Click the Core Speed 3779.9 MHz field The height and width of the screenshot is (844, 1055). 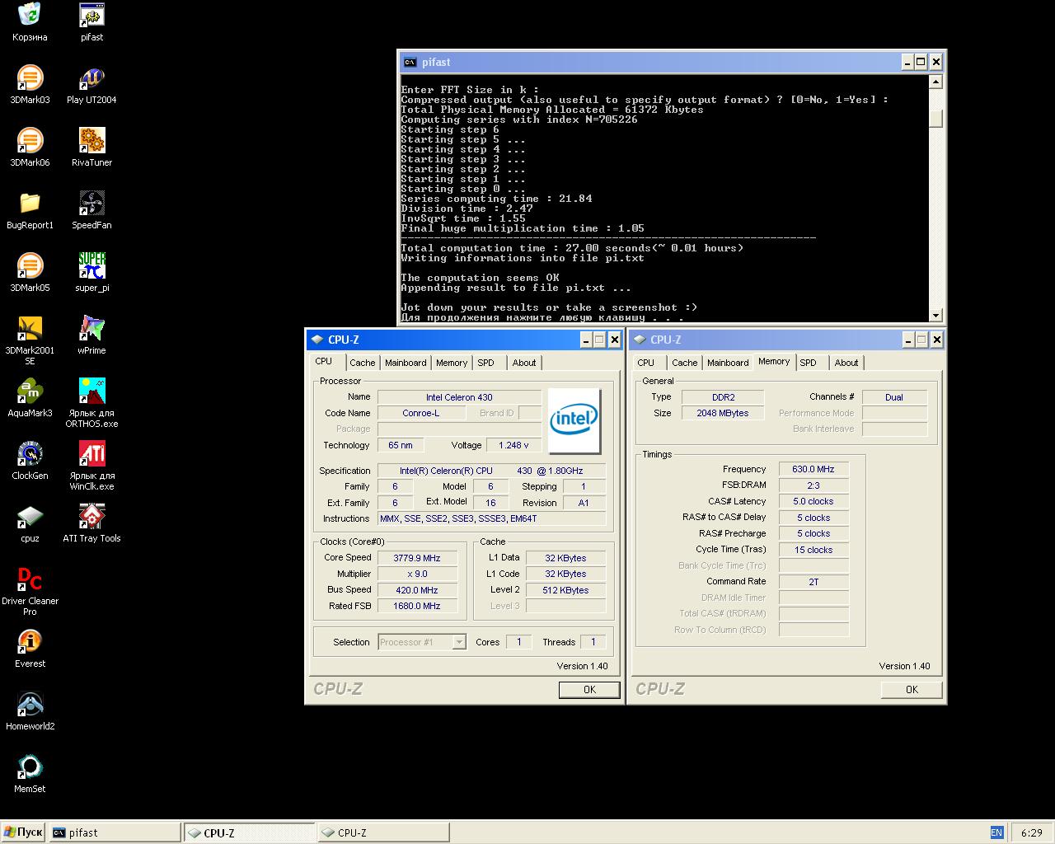[x=417, y=558]
